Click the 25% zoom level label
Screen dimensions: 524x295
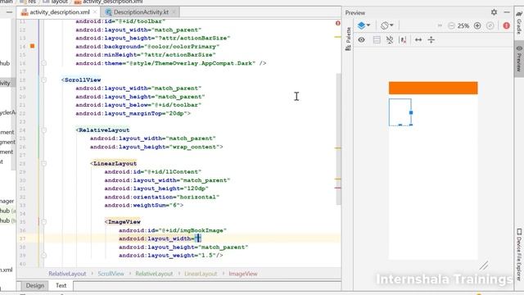pos(463,25)
